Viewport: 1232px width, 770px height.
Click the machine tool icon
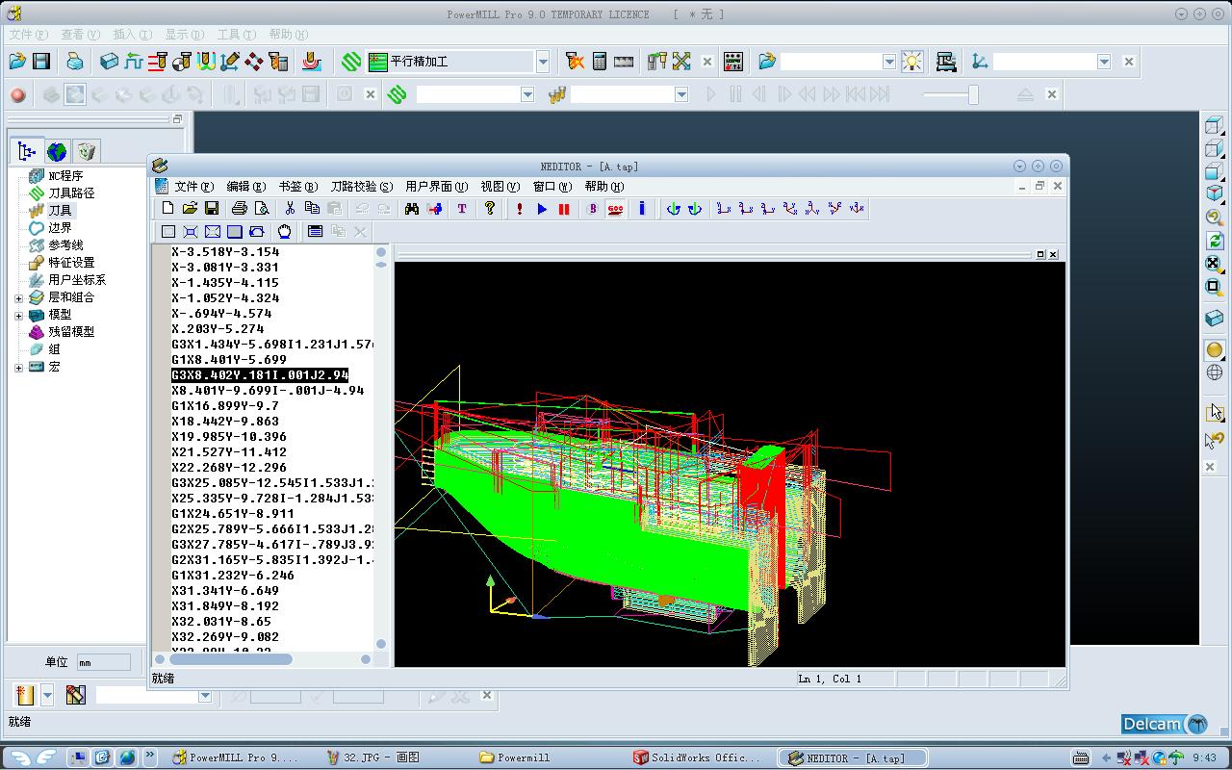click(946, 62)
